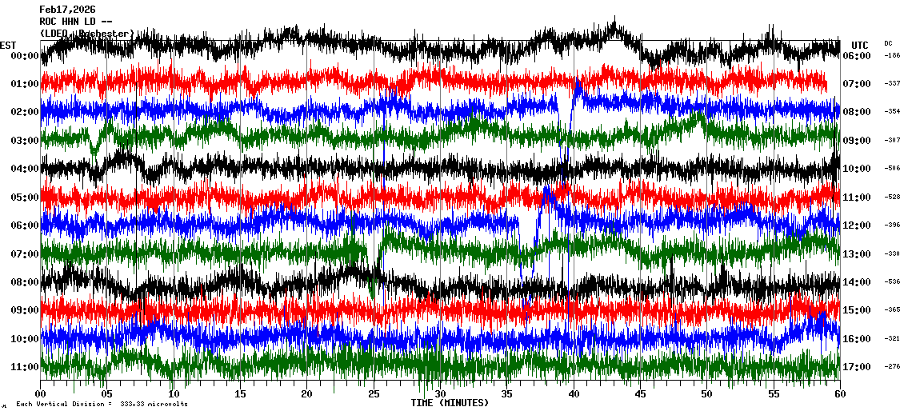Screen dimensions: 904x415
Task: Click the 50 minute axis tick label
Action: [x=707, y=393]
